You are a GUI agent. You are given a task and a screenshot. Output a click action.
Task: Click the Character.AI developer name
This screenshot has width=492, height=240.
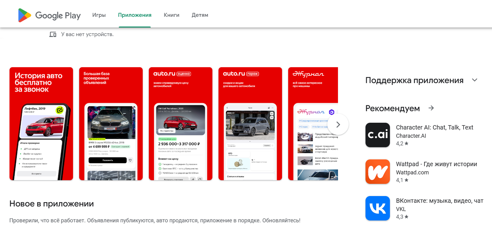tap(411, 136)
